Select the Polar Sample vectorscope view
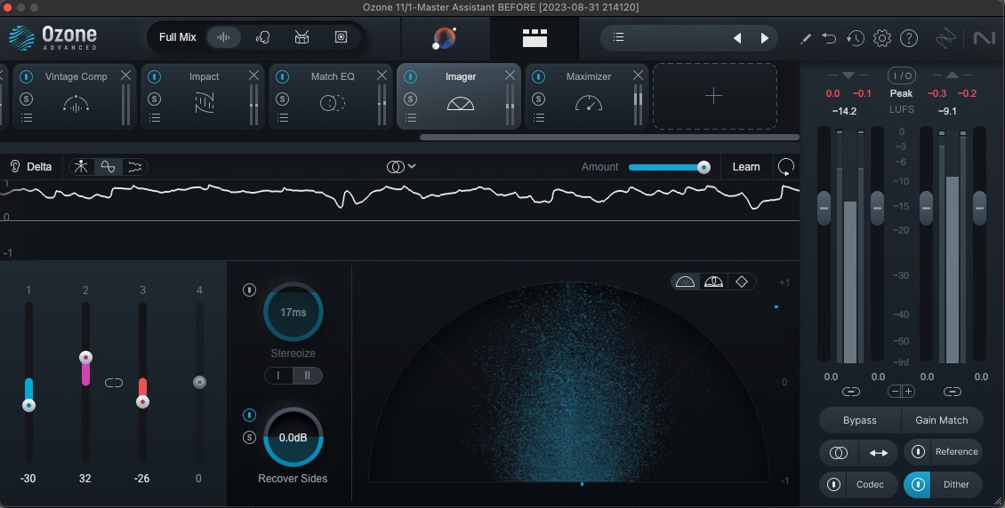This screenshot has width=1005, height=508. (685, 282)
